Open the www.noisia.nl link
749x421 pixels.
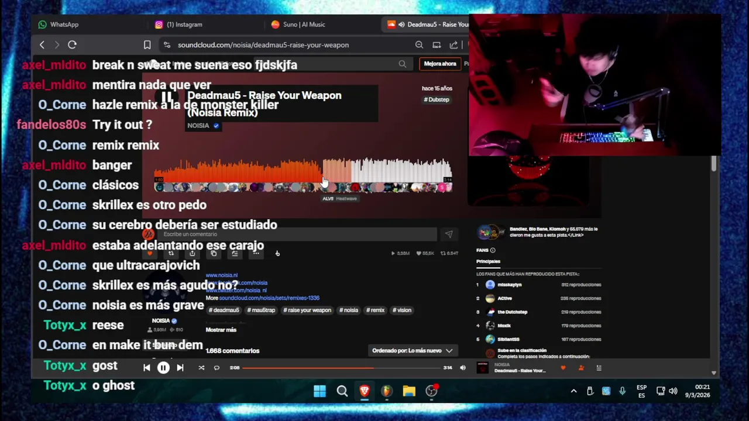[222, 275]
